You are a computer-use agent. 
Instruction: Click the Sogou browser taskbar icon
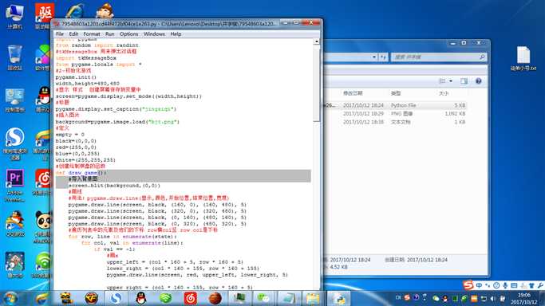pyautogui.click(x=116, y=298)
